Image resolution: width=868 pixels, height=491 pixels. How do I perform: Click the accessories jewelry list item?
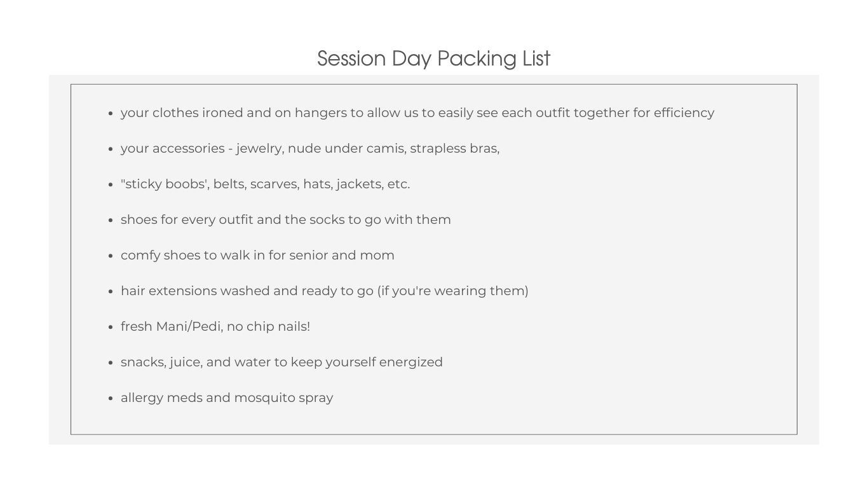310,148
